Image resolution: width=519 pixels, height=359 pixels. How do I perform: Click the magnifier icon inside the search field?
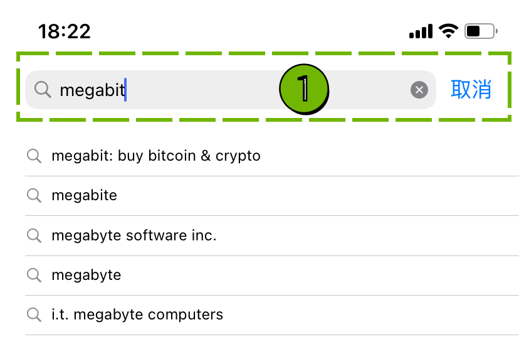(x=43, y=90)
